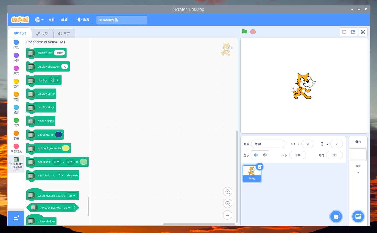Open the when joystick pushed direction dropdown
Screen dimensions: 377x233
pyautogui.click(x=72, y=196)
